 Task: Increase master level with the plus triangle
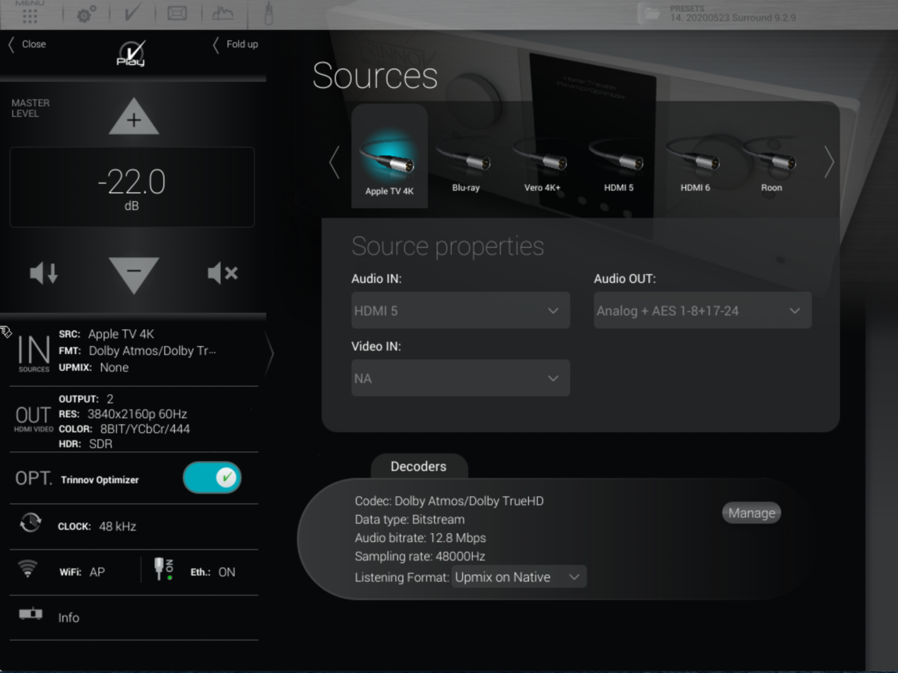point(134,117)
